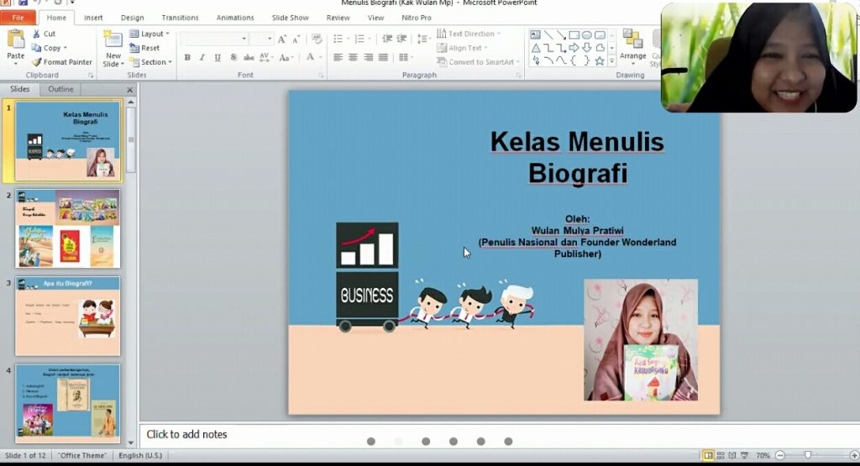Toggle Bold formatting
This screenshot has height=466, width=860.
tap(187, 57)
